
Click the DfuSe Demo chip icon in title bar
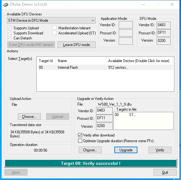6,5
